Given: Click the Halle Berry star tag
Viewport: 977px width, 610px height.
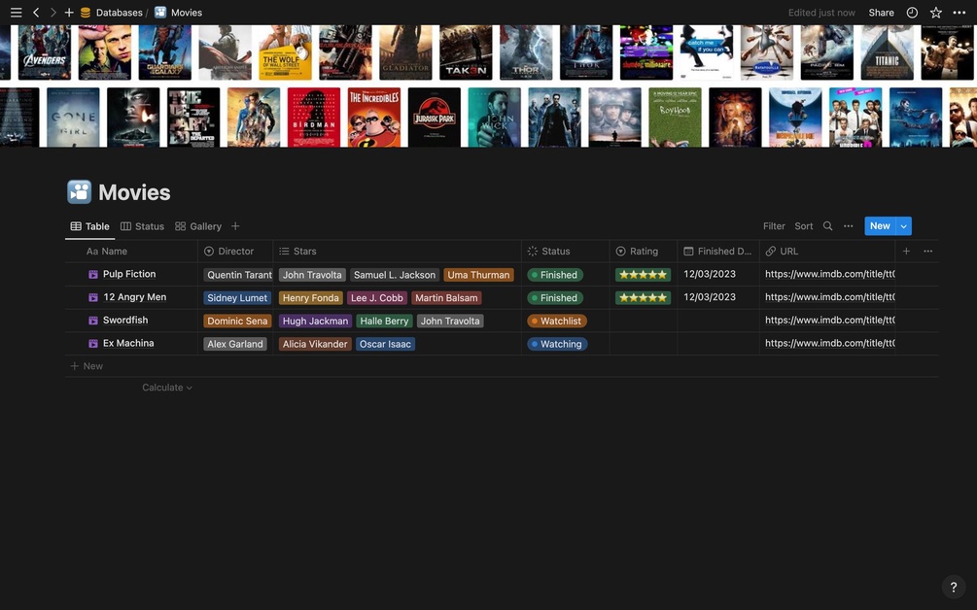Looking at the screenshot, I should tap(384, 321).
